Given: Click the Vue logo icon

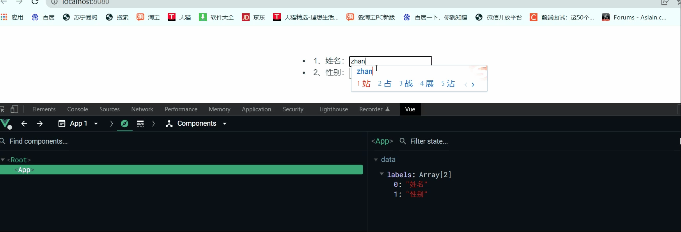Looking at the screenshot, I should [x=6, y=124].
